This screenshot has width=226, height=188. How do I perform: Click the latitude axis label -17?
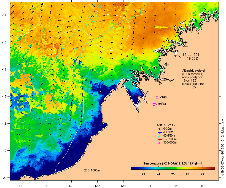pos(4,96)
